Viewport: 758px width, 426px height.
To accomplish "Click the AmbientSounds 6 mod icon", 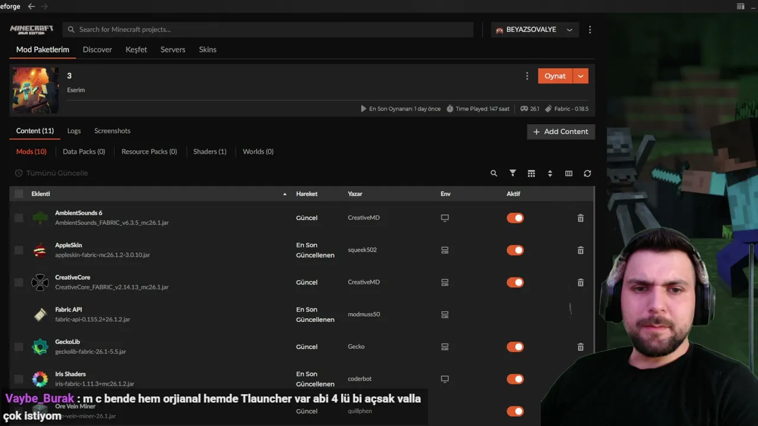I will (x=40, y=218).
